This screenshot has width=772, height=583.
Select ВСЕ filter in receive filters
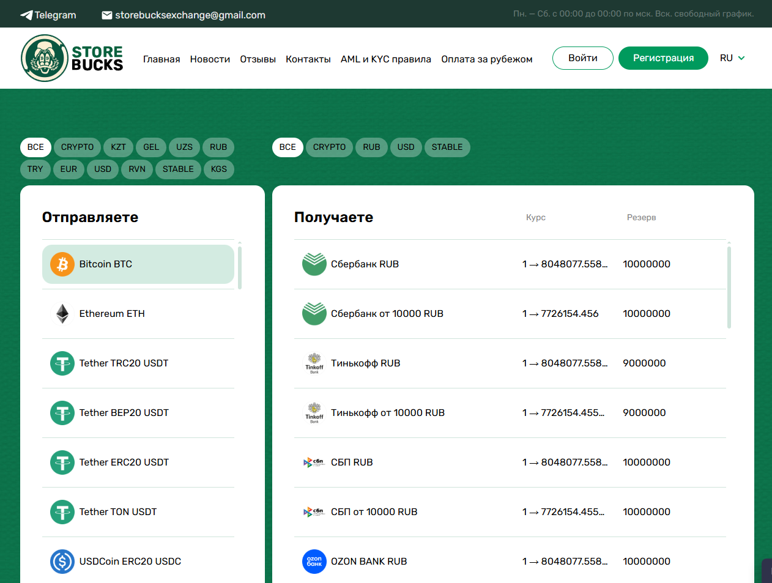pyautogui.click(x=288, y=147)
